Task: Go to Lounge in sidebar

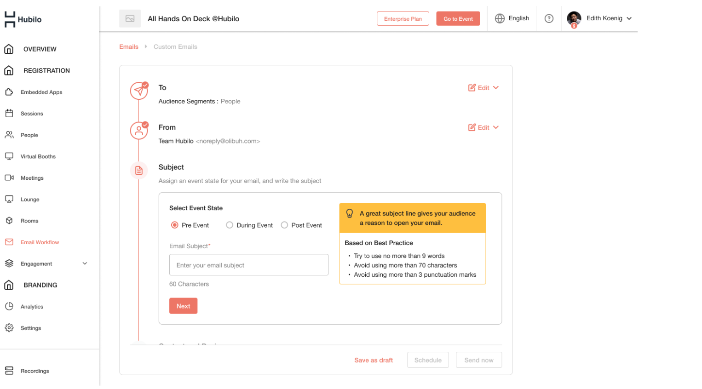Action: tap(30, 200)
